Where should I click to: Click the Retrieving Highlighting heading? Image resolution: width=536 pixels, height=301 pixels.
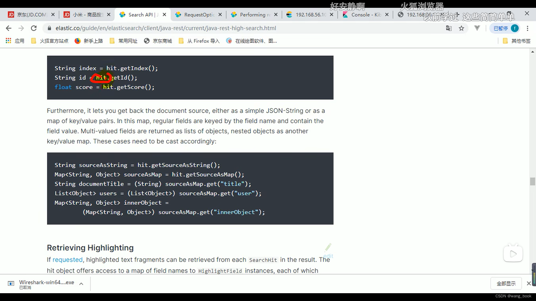[x=90, y=248]
